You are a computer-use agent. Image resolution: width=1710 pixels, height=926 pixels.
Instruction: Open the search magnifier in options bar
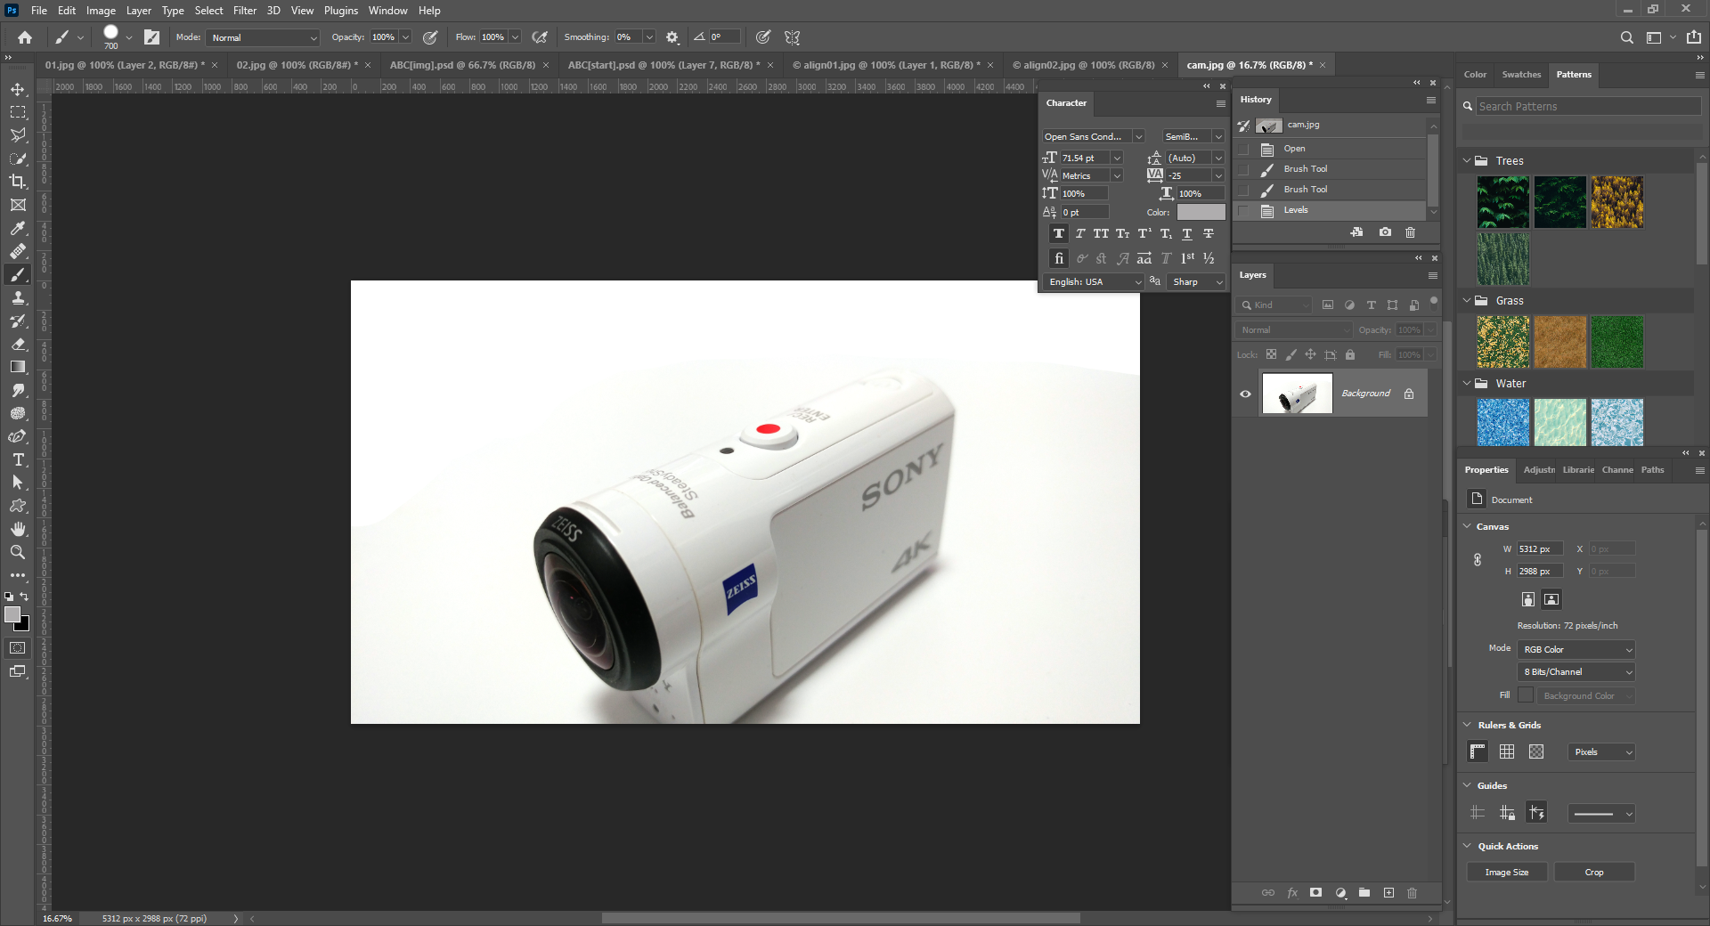[x=1627, y=37]
